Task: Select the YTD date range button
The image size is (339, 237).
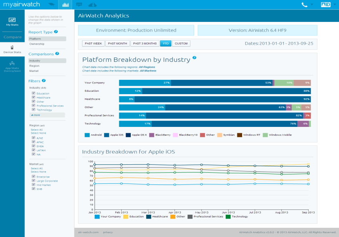Action: 166,43
